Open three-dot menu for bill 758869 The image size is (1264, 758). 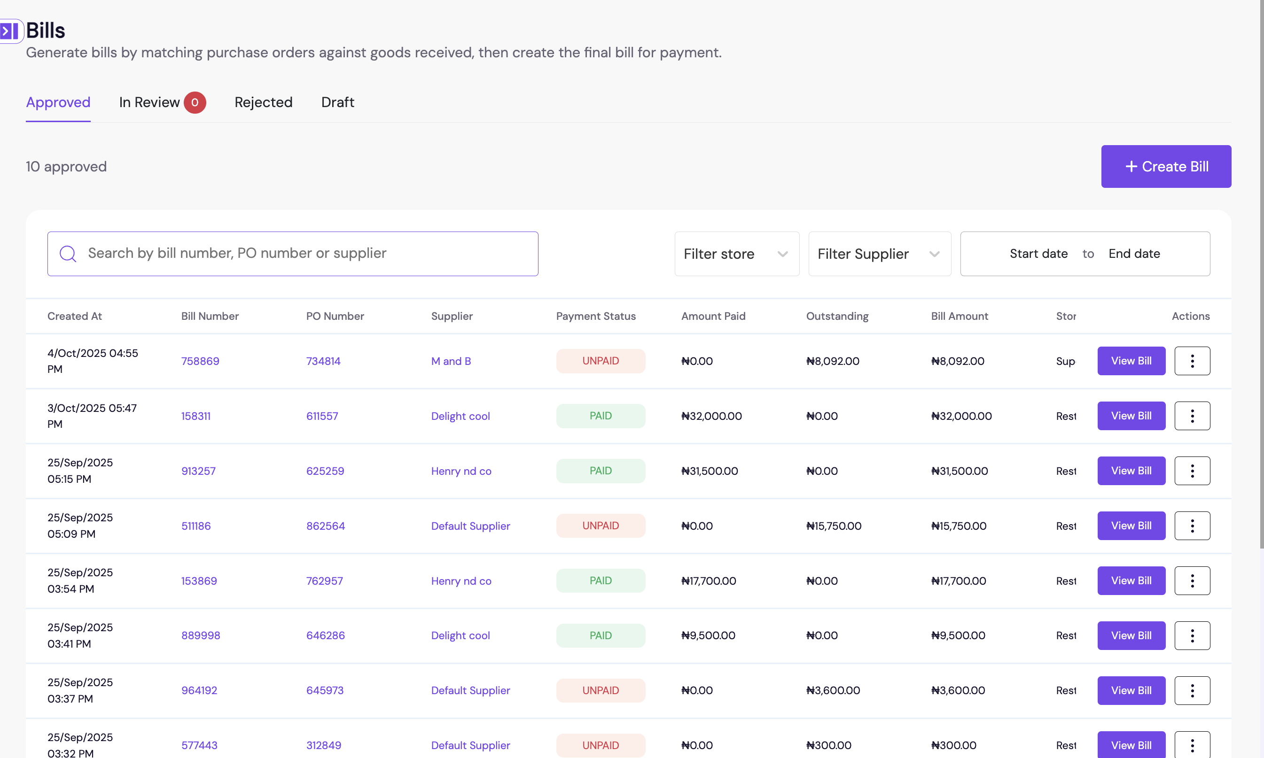tap(1192, 361)
